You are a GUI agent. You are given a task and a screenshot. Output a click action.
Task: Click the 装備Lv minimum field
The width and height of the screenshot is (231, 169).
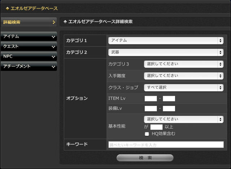pyautogui.click(x=151, y=108)
